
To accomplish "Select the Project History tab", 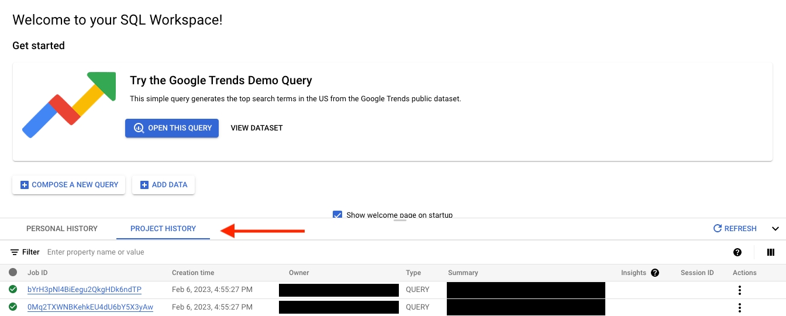I will point(163,229).
